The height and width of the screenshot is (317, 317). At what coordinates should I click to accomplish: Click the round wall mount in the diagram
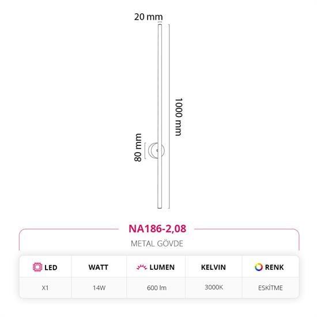click(156, 150)
